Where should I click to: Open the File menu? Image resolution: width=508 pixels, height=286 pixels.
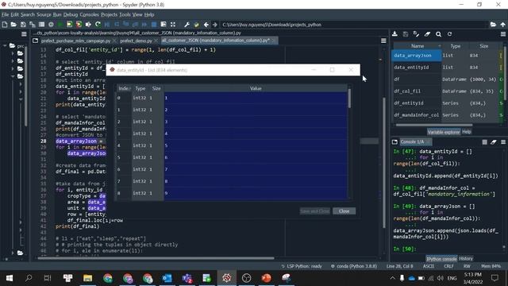pos(6,14)
